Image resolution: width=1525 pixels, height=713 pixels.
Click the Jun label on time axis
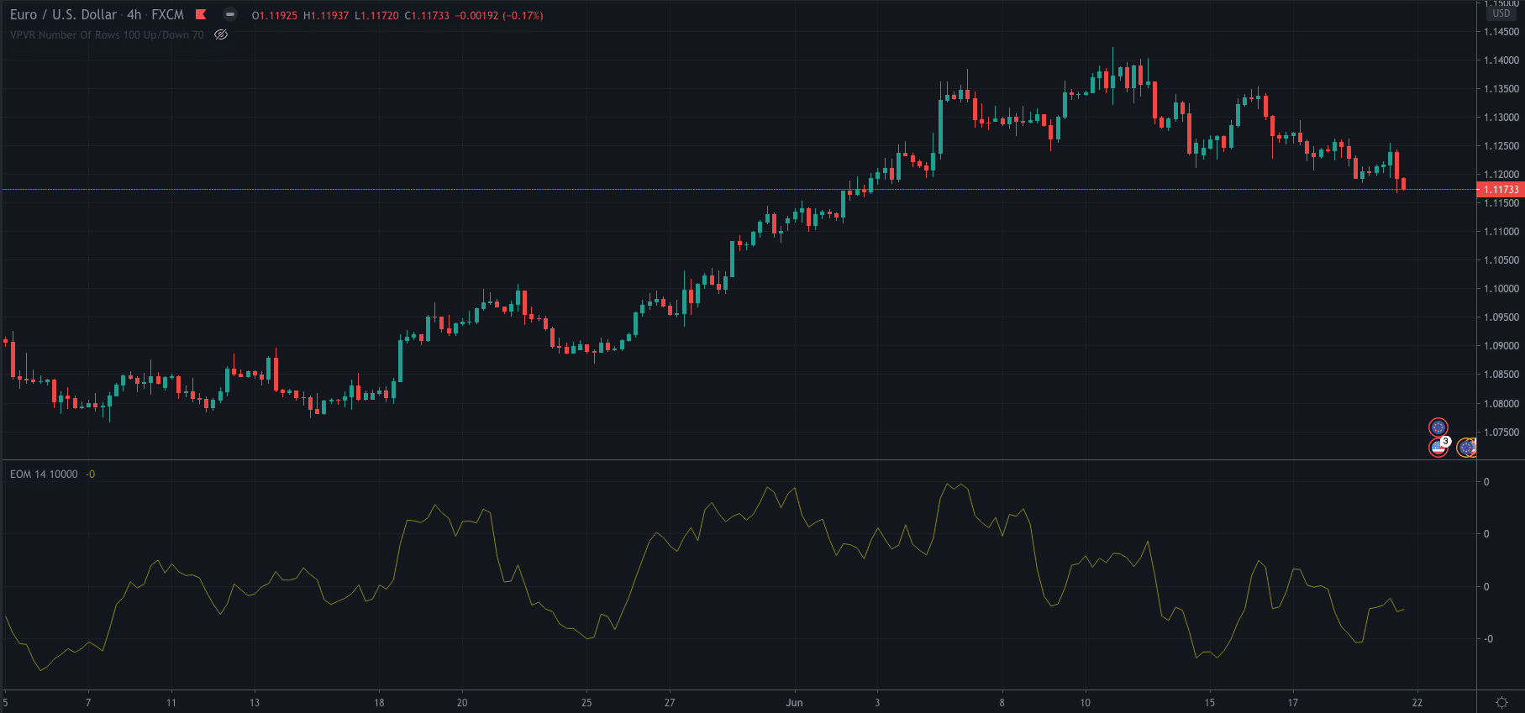tap(794, 702)
